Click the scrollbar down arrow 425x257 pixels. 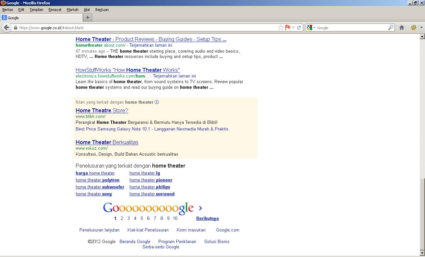point(422,253)
